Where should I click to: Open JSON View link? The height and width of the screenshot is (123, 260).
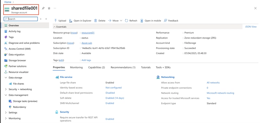251,27
